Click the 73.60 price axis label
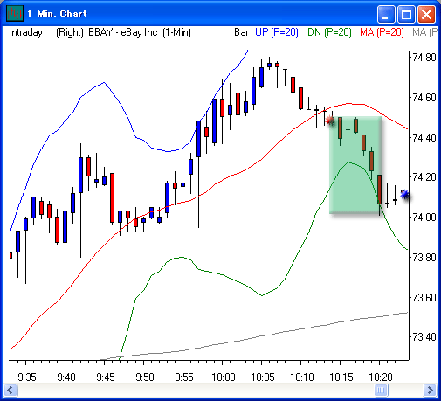441x401 pixels. [x=424, y=298]
